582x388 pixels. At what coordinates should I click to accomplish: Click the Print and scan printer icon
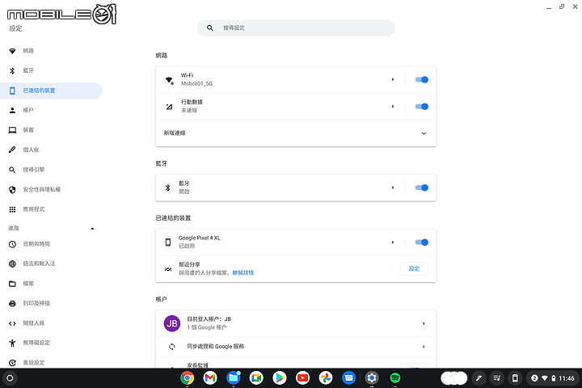12,303
